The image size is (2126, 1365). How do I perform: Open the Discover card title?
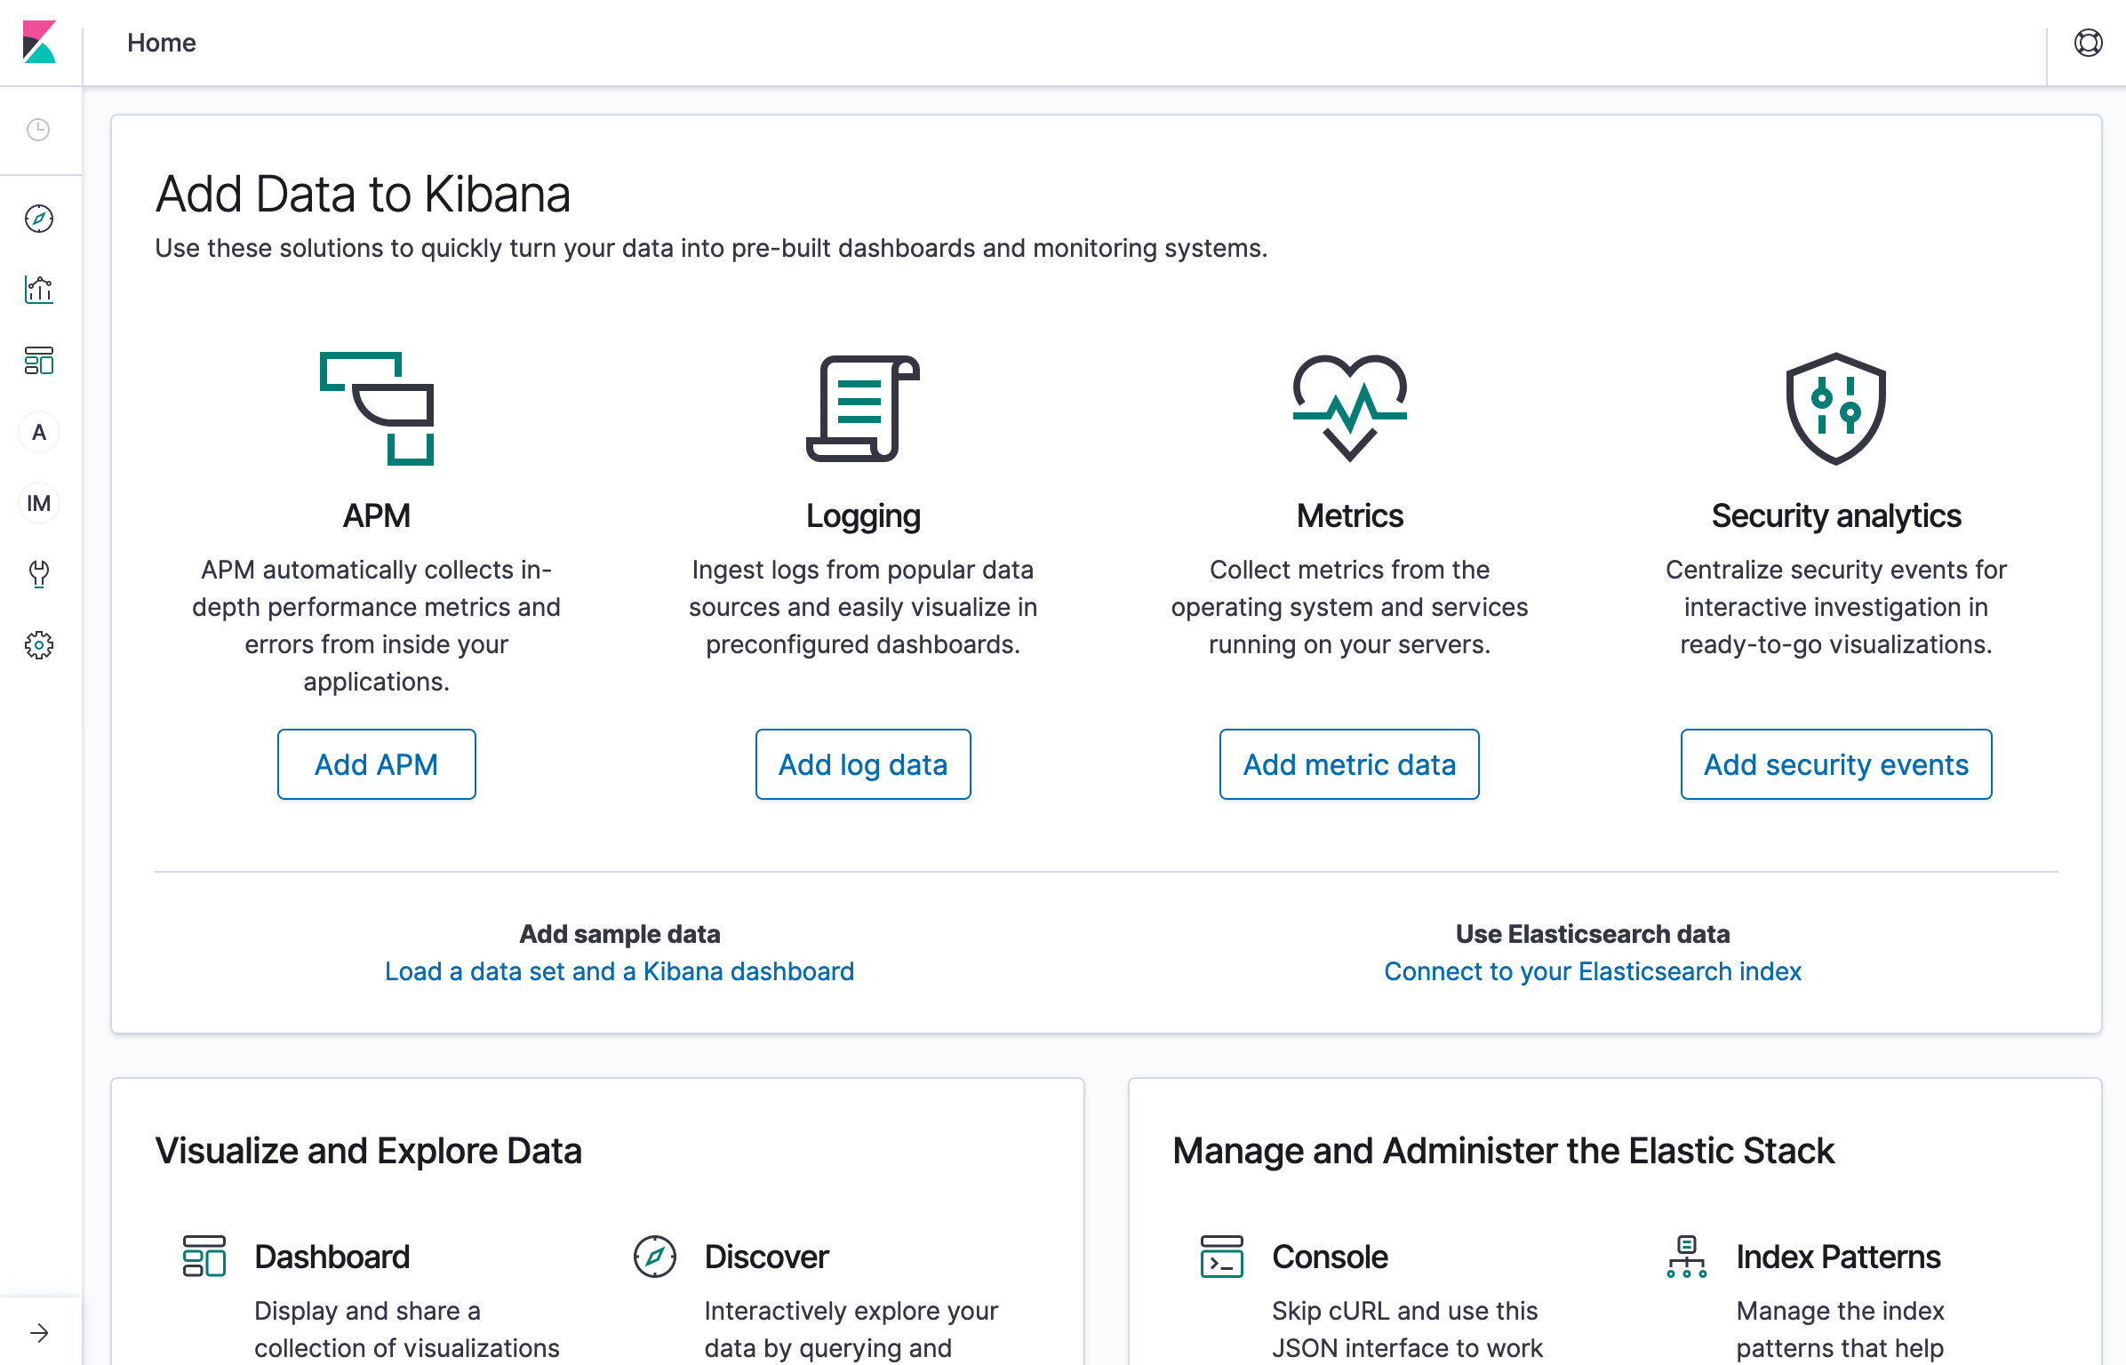(x=767, y=1257)
